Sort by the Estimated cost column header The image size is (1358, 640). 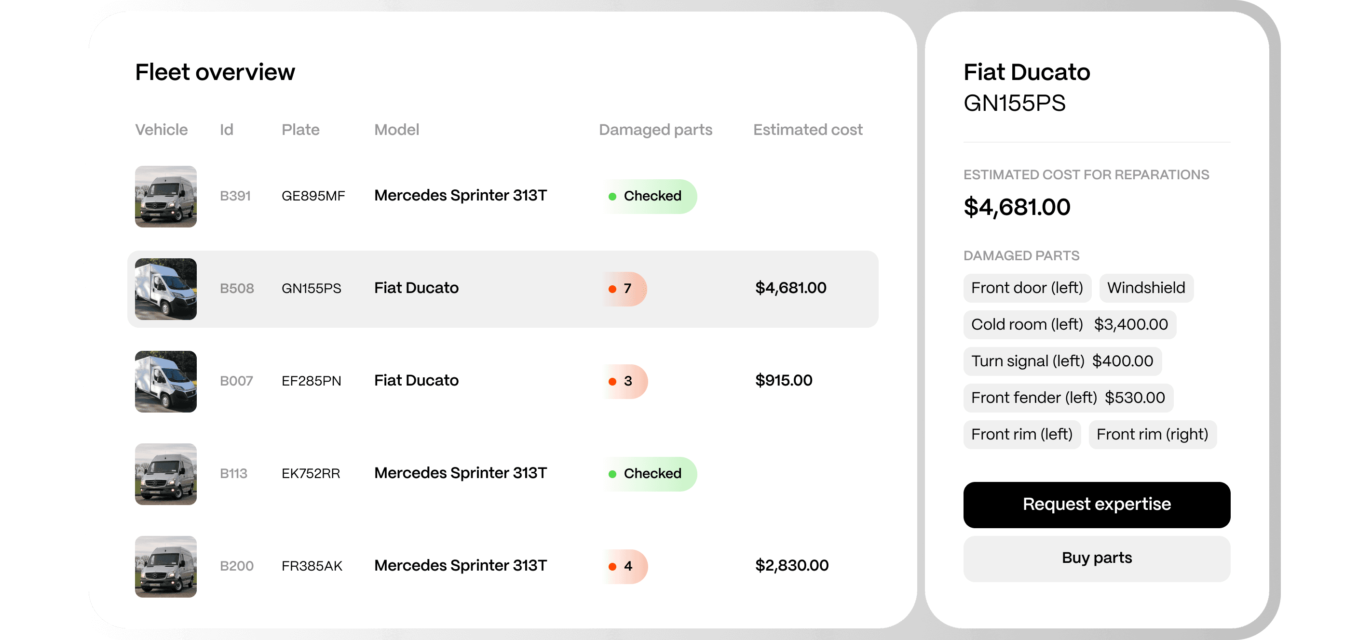pyautogui.click(x=807, y=130)
